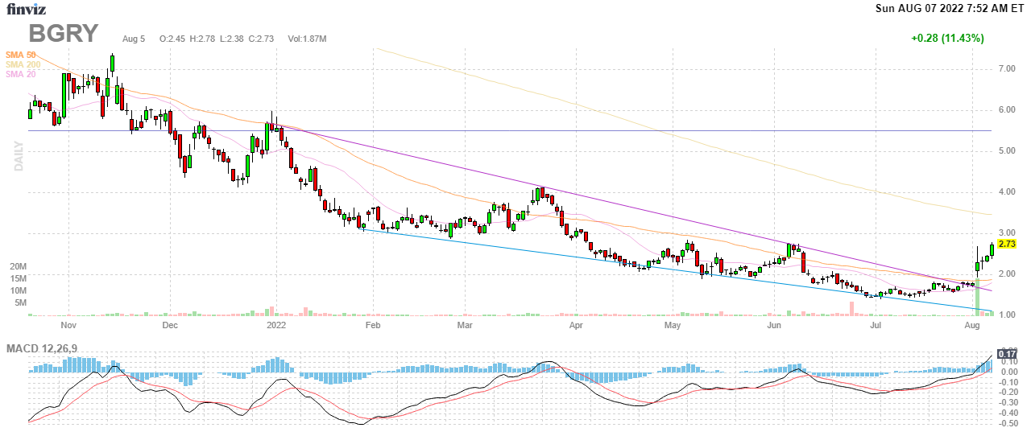Click the yellow 2.73 current price tag
The image size is (1031, 436).
click(1007, 244)
